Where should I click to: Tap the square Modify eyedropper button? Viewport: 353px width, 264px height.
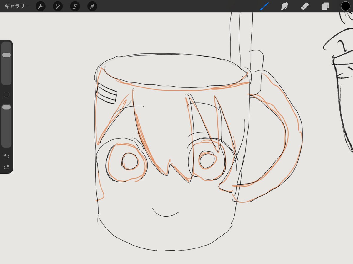coord(6,94)
